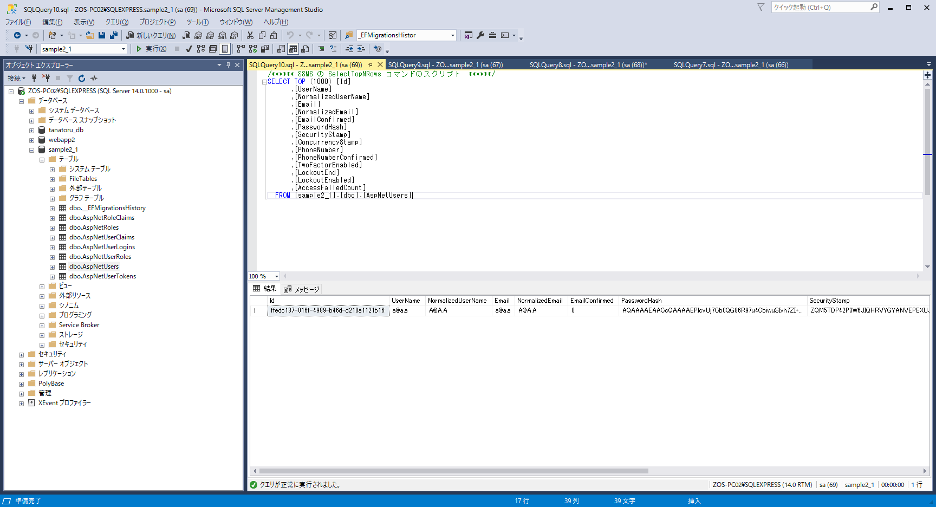Click the 新しいクエリ(N) button
936x507 pixels.
151,35
